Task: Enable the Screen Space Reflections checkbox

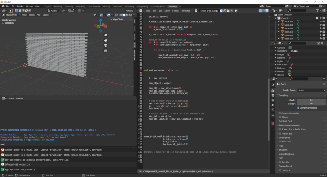Action: pos(280,129)
